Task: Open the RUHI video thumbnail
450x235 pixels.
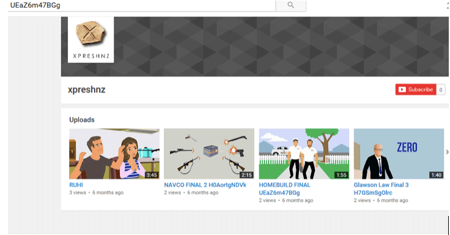Action: pyautogui.click(x=114, y=154)
